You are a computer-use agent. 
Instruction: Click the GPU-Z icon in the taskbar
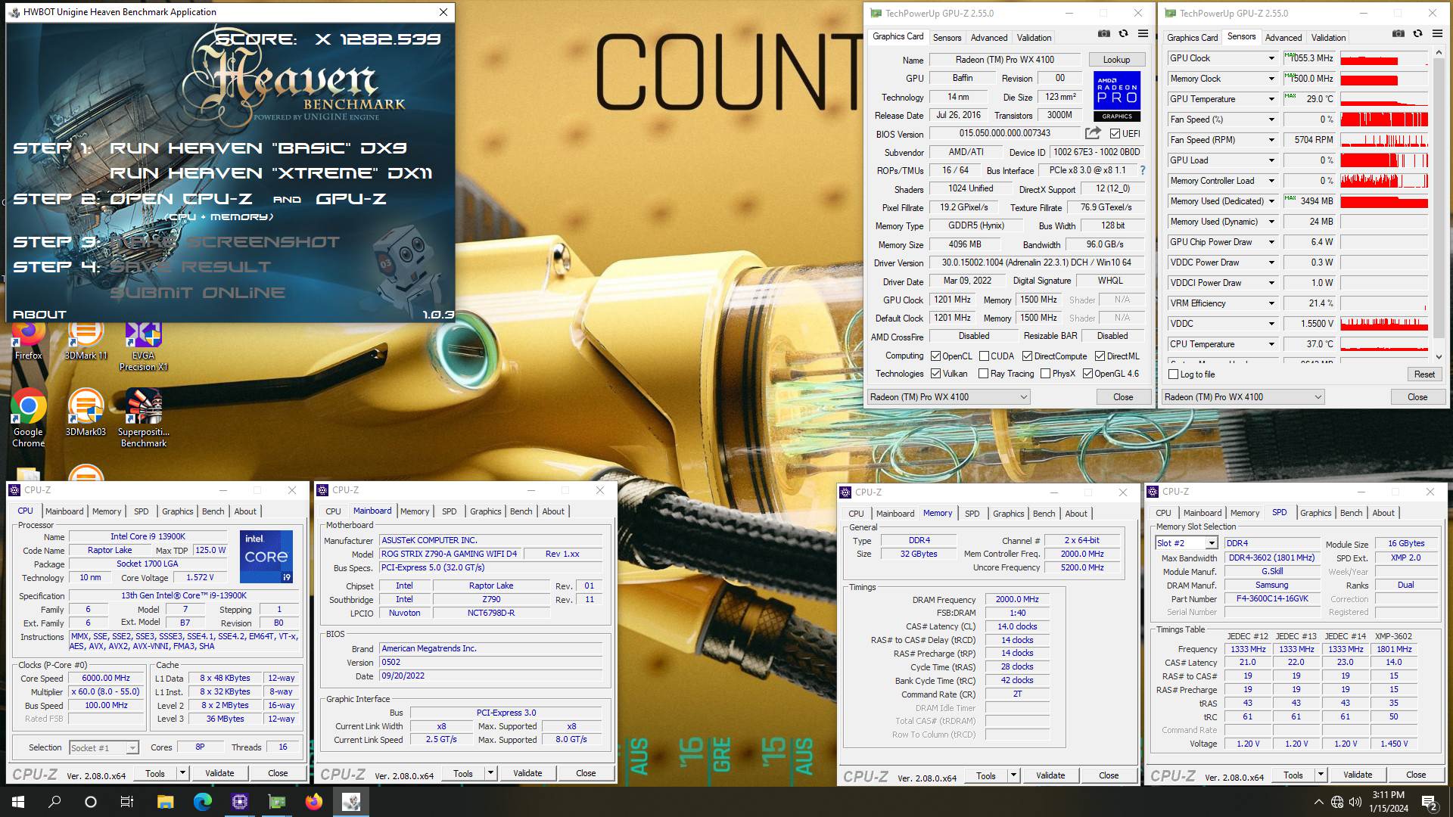(x=276, y=802)
